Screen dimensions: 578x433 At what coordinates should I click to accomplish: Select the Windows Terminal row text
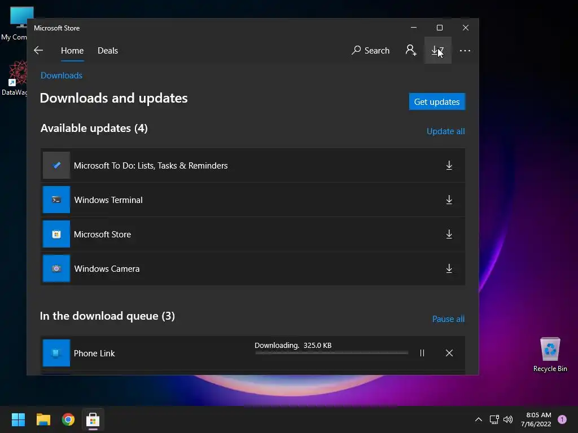[x=108, y=200]
